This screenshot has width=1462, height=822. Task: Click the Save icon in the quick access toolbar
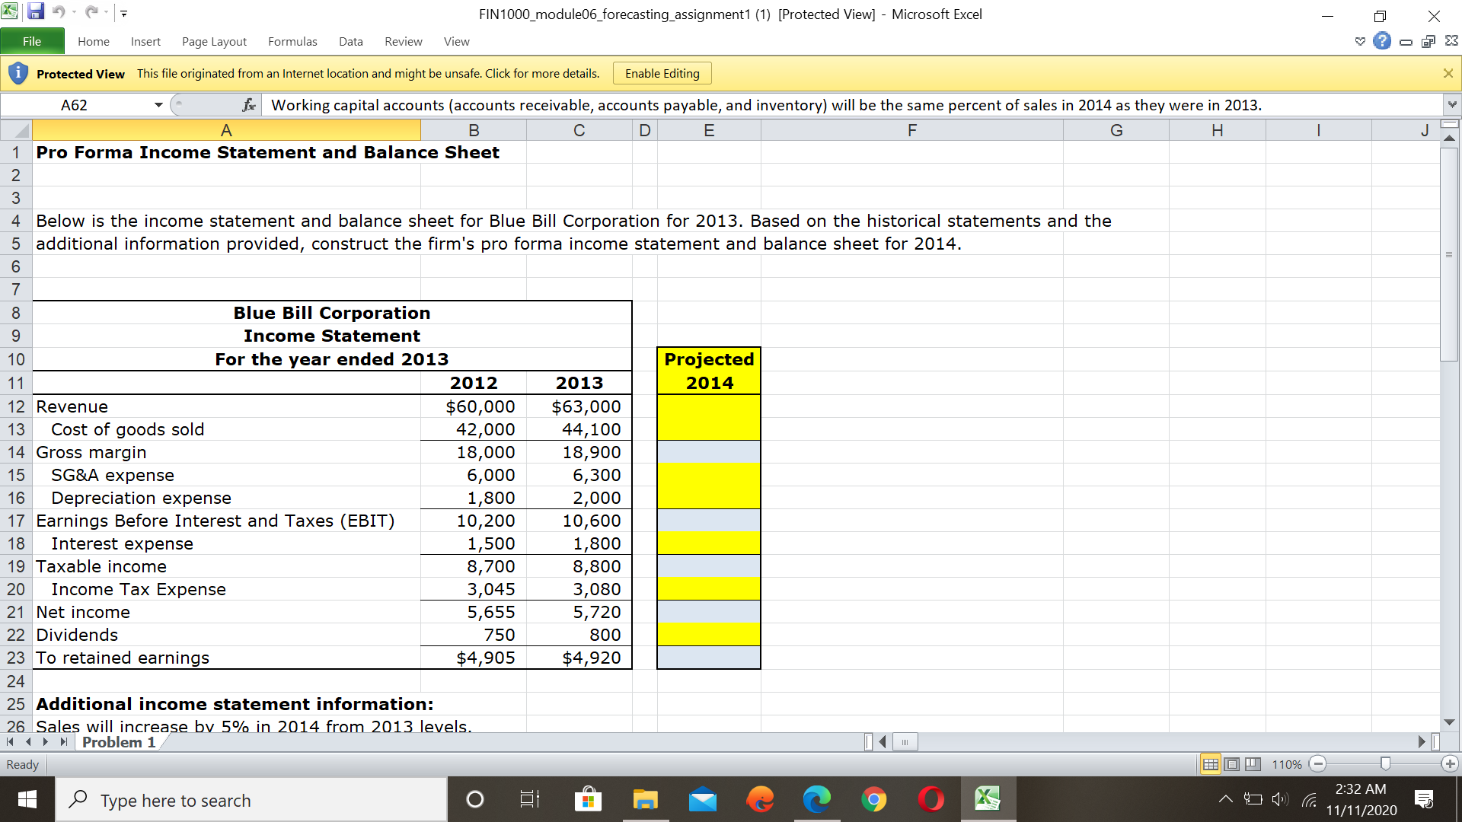click(x=36, y=12)
